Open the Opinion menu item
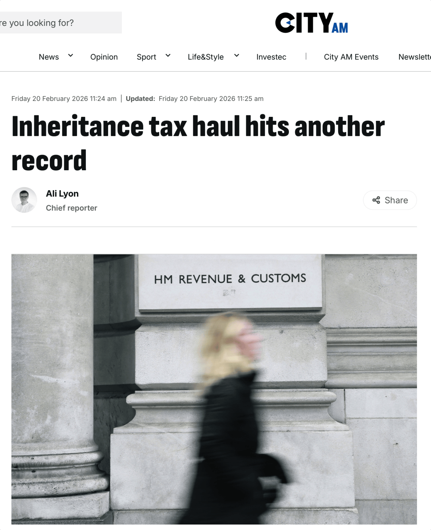 [104, 57]
